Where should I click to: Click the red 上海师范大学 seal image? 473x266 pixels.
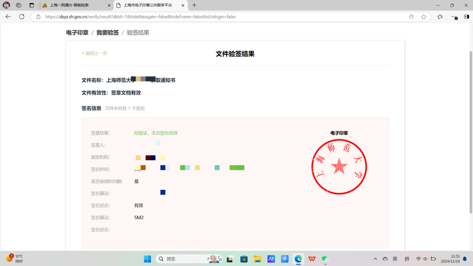339,167
